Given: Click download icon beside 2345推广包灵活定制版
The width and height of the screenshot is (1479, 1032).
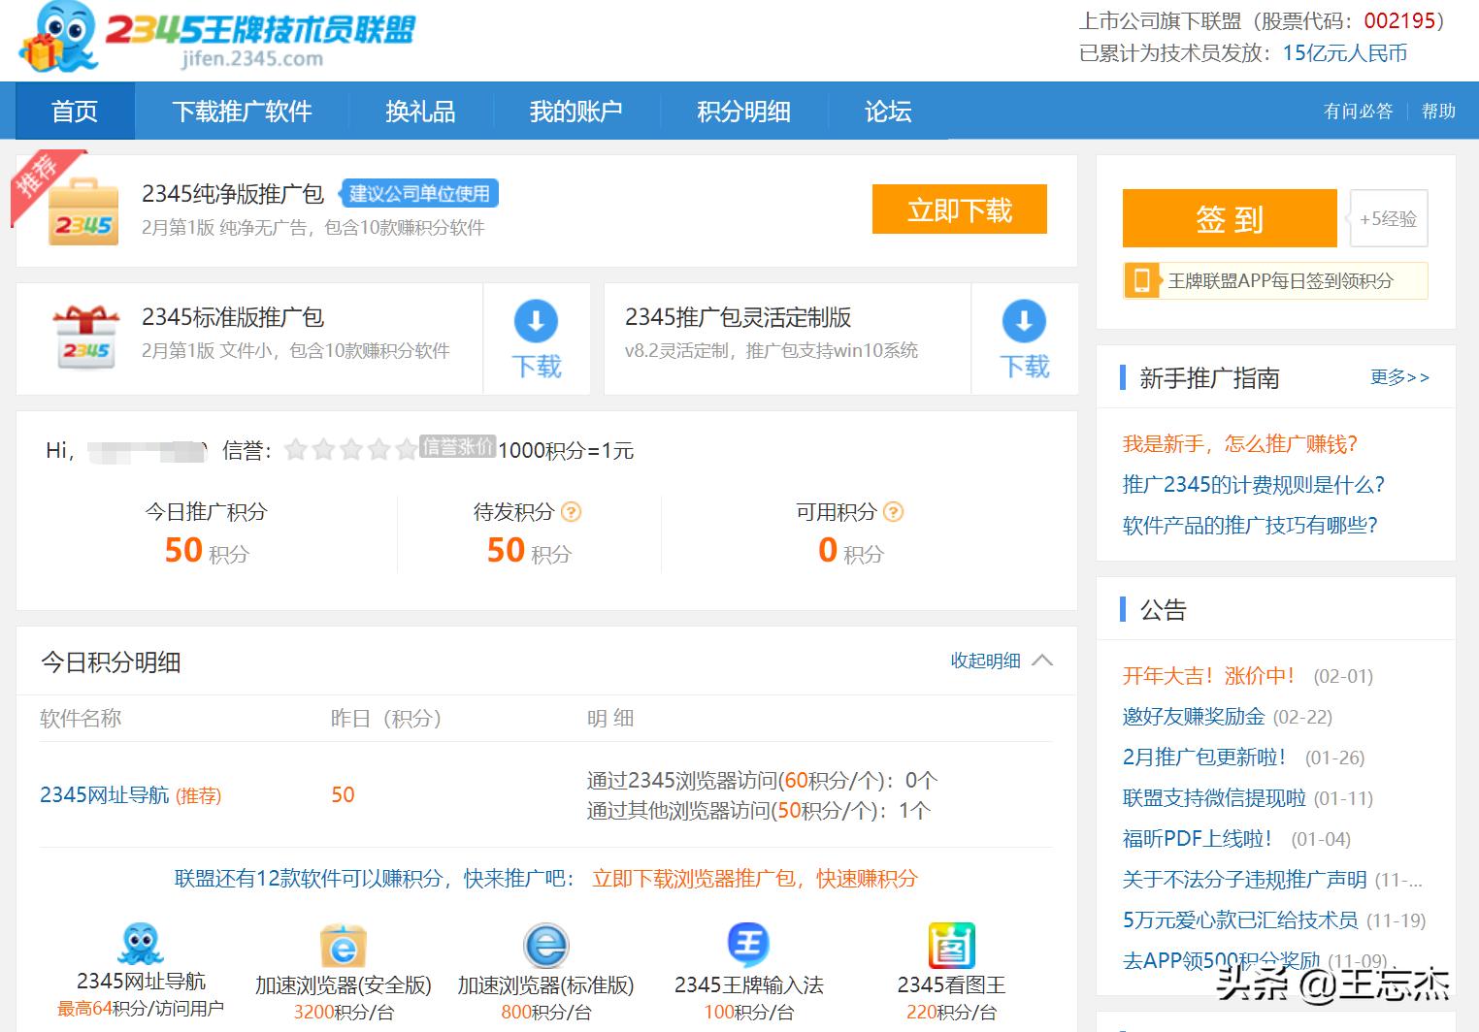Looking at the screenshot, I should [1024, 323].
